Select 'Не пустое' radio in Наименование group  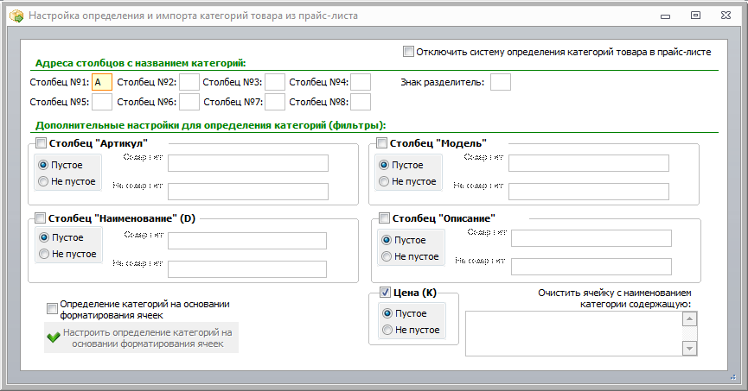pyautogui.click(x=44, y=254)
